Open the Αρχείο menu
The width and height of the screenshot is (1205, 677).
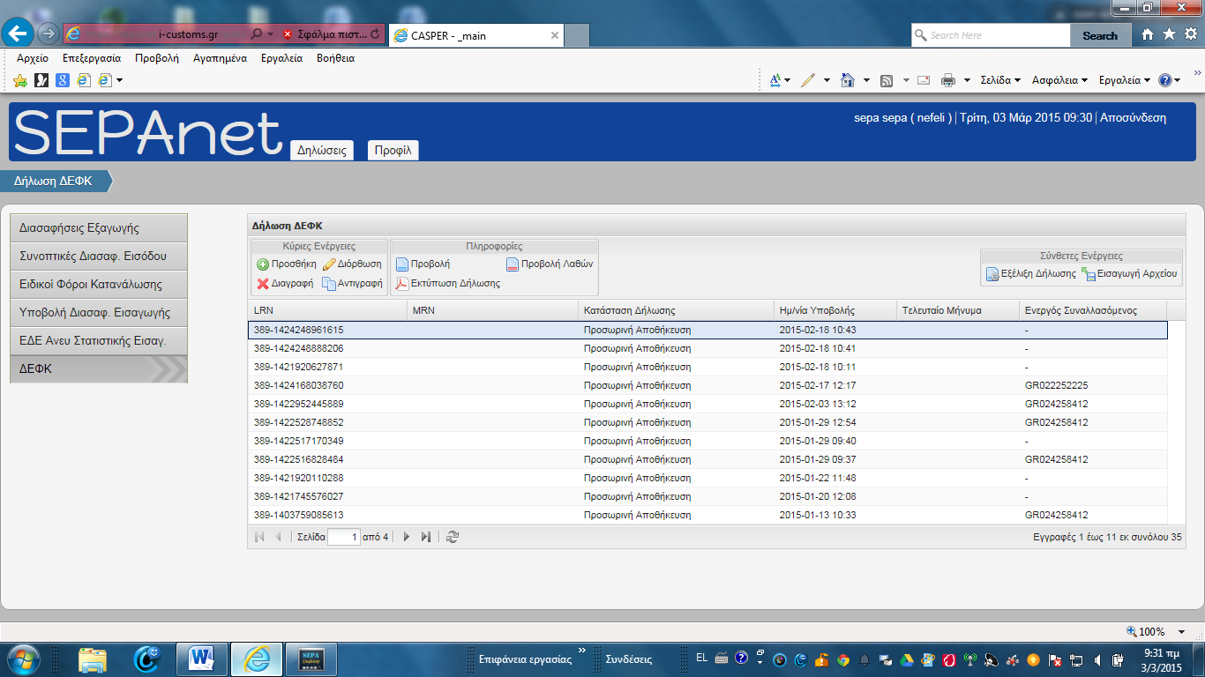click(x=33, y=58)
